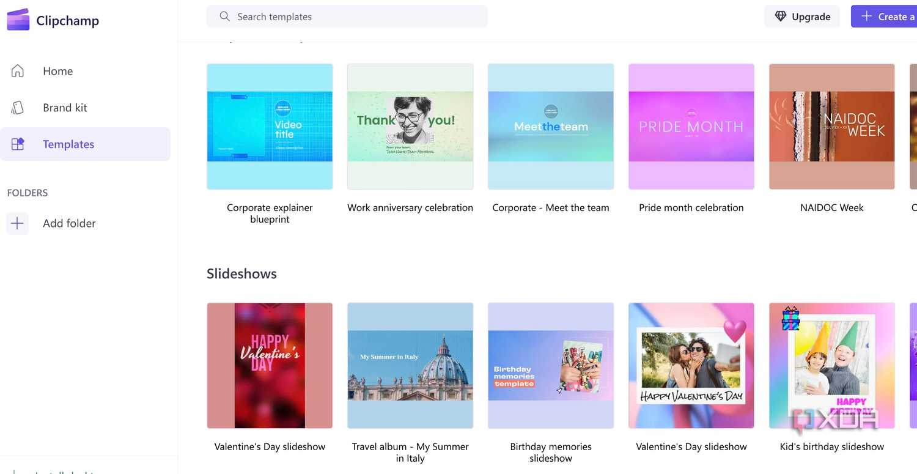Click 'Corporate explainer blueprint' caption
917x474 pixels.
(x=270, y=213)
